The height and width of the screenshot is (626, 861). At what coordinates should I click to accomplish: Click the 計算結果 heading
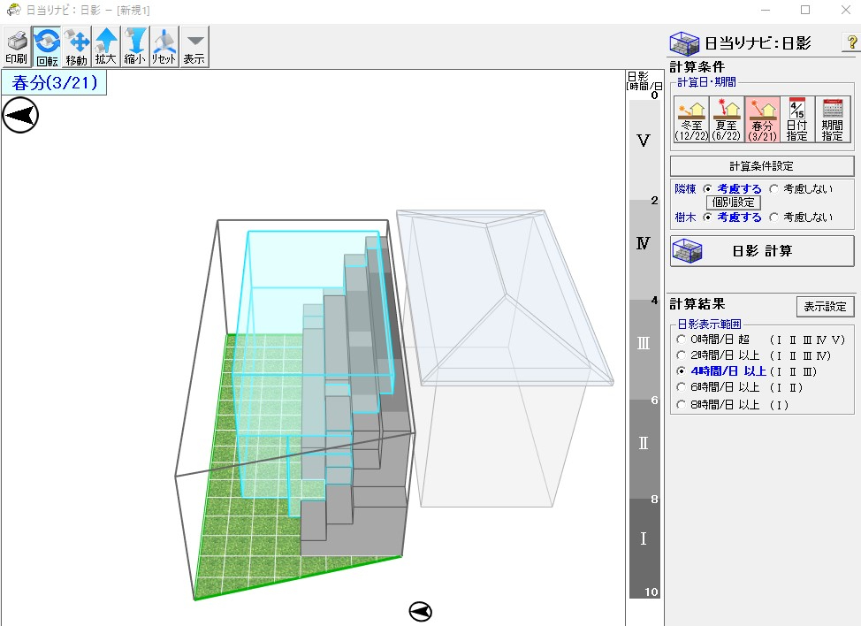tap(697, 303)
